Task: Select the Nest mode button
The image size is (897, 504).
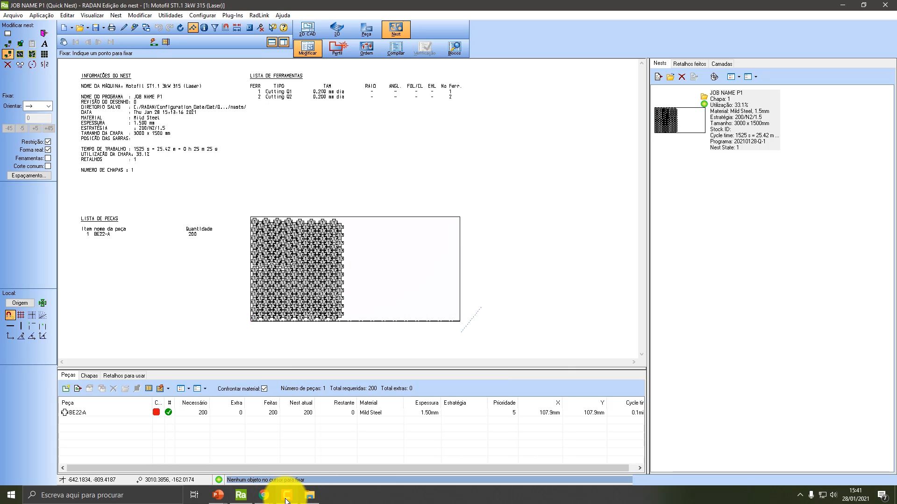Action: (x=396, y=29)
